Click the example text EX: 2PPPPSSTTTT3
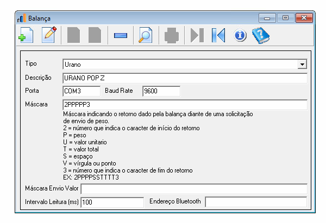326x223 pixels. pos(91,177)
